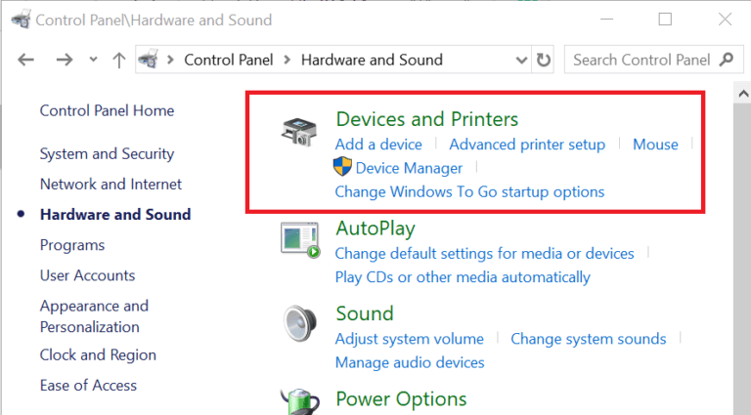Click the Sound speaker icon
This screenshot has height=415, width=751.
click(299, 324)
